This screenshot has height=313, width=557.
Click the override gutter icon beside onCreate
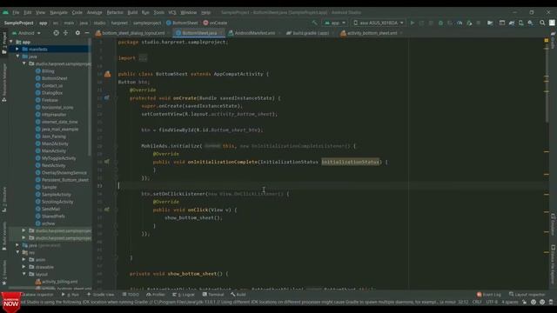pos(106,97)
